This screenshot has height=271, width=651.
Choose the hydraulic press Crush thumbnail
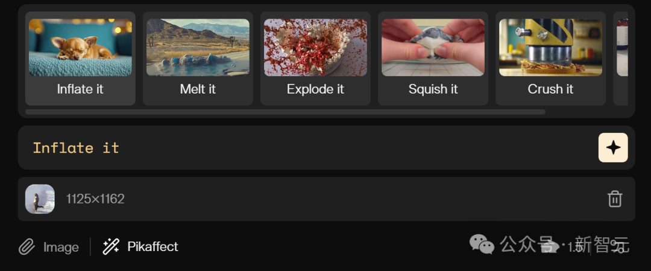tap(550, 48)
